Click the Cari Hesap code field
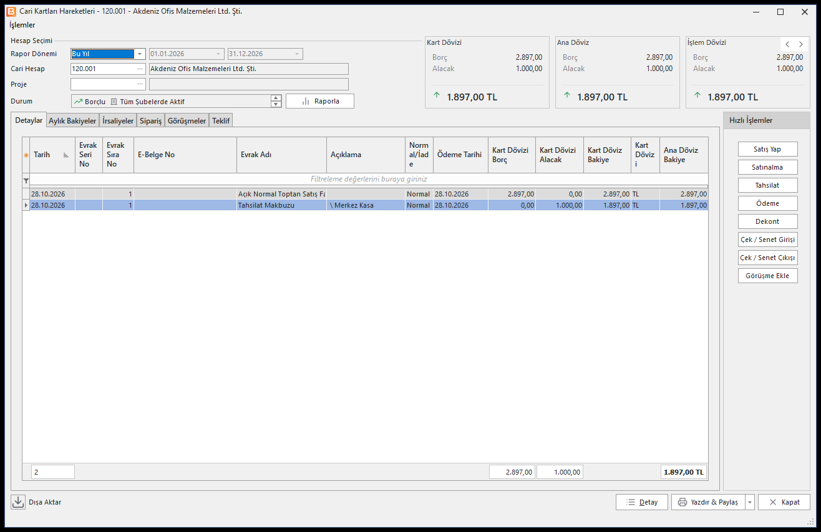This screenshot has width=821, height=532. (103, 69)
